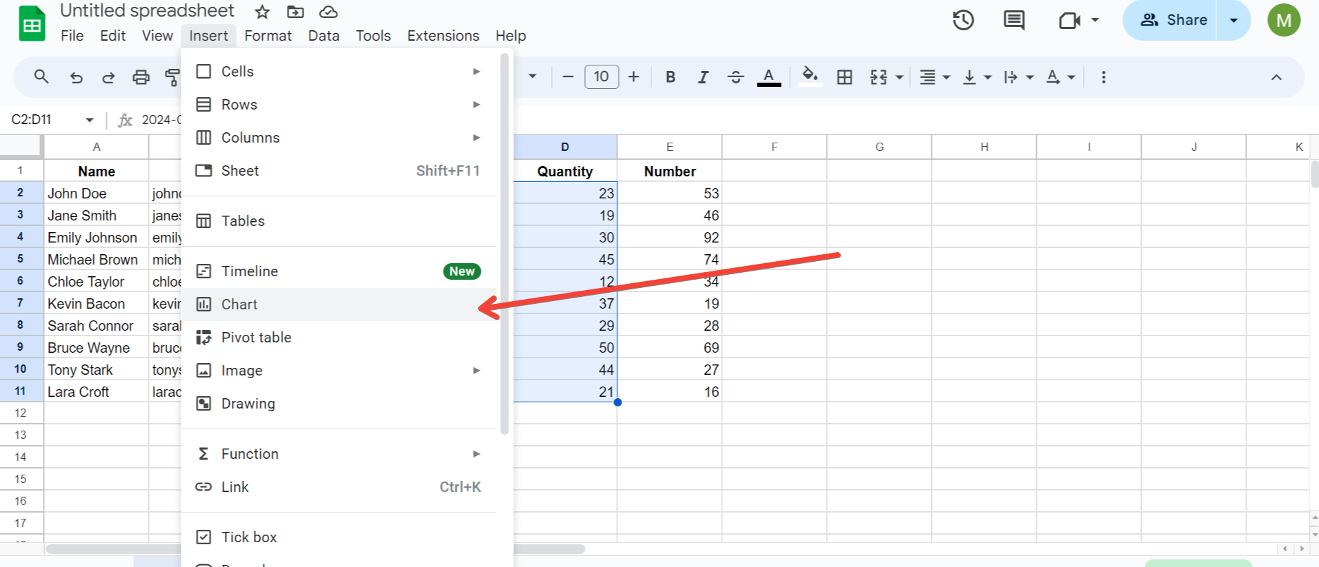Viewport: 1319px width, 567px height.
Task: Pick a cell fill colour
Action: 810,76
